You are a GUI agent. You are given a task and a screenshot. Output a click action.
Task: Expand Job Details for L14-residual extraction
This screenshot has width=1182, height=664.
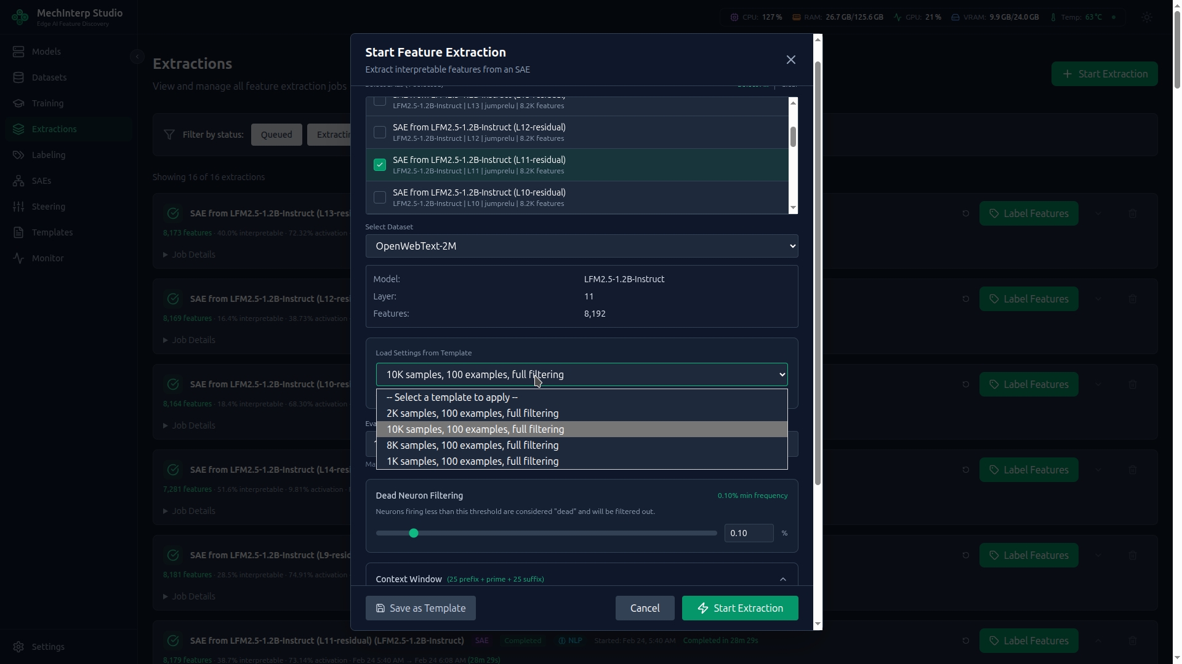(x=189, y=511)
